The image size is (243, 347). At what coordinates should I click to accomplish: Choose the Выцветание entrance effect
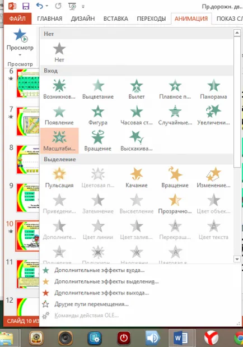pos(98,89)
